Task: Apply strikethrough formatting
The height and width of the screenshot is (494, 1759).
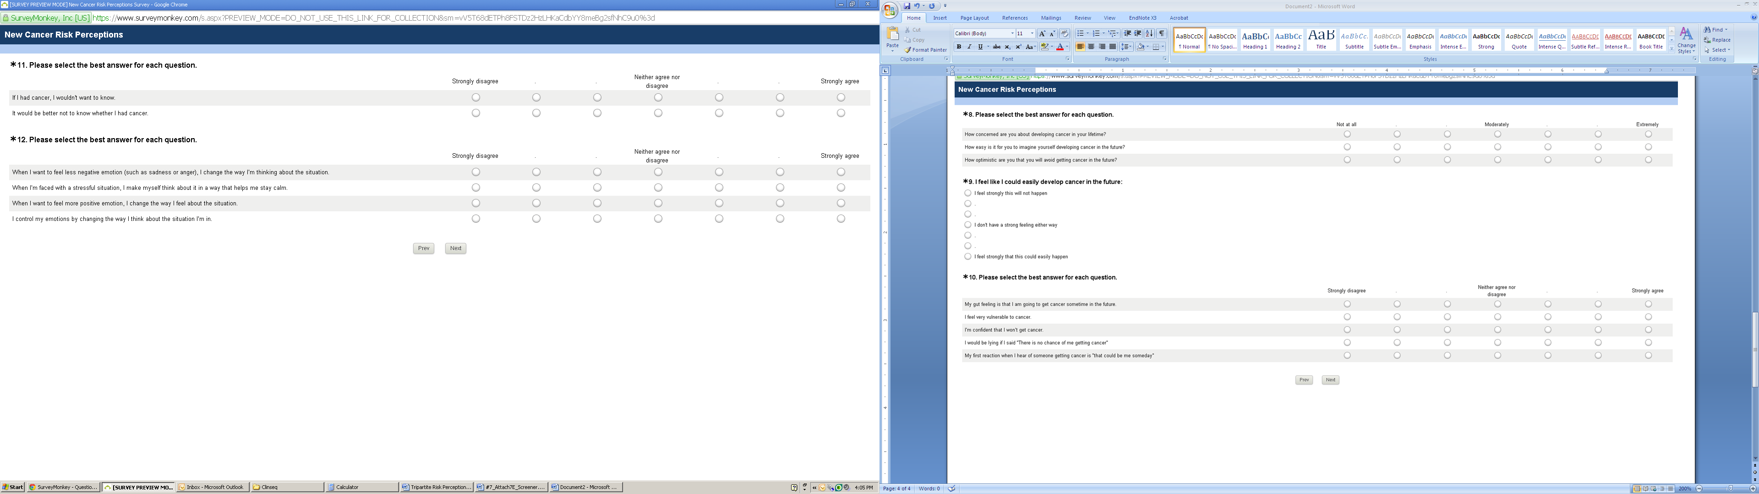Action: (x=996, y=47)
